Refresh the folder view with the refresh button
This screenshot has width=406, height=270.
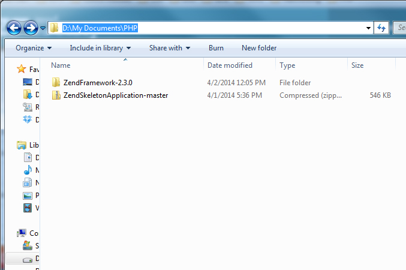(381, 28)
